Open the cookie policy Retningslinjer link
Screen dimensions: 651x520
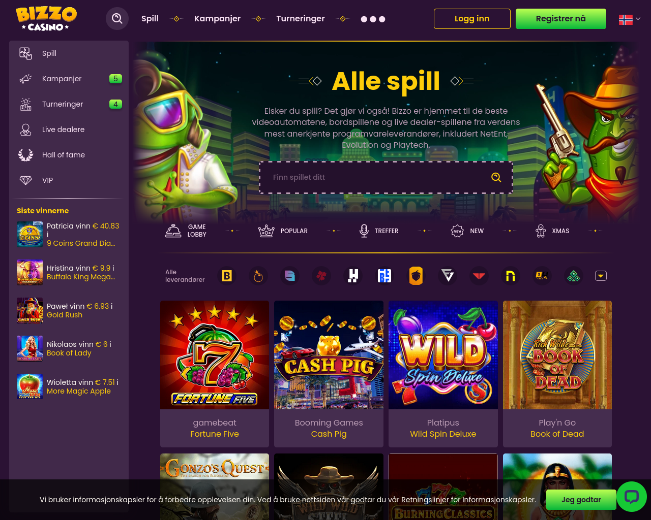click(468, 500)
